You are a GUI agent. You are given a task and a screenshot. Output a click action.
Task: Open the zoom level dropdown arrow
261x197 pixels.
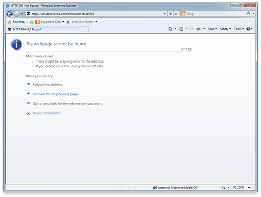[x=249, y=187]
